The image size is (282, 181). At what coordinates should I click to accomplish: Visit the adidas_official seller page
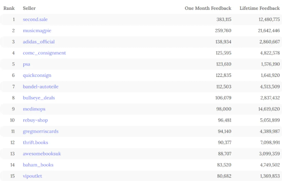pyautogui.click(x=39, y=42)
